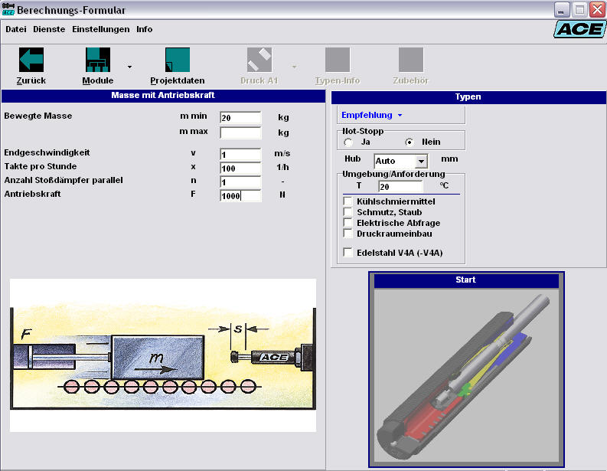Click the Typen-Info toolbar icon

pyautogui.click(x=338, y=60)
